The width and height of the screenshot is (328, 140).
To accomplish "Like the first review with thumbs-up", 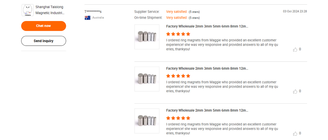I will (x=295, y=50).
